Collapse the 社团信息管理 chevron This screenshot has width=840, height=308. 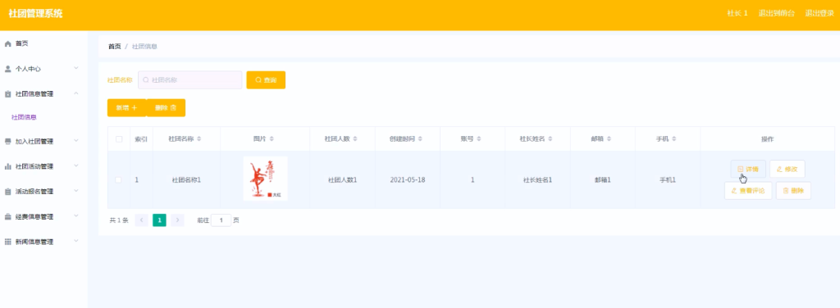tap(76, 93)
